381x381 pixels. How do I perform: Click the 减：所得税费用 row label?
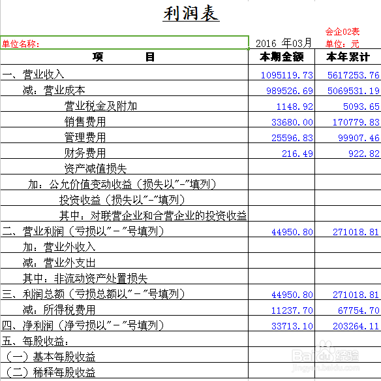tap(59, 310)
